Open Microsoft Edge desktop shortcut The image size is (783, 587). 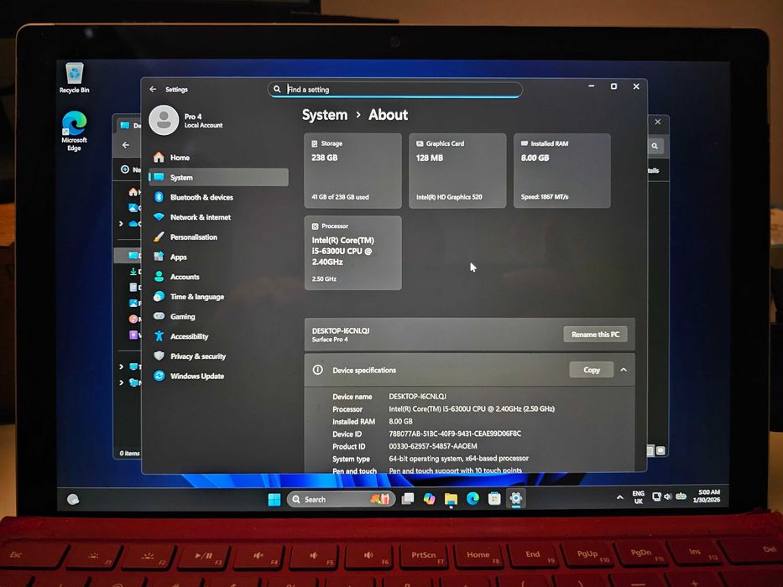tap(74, 131)
